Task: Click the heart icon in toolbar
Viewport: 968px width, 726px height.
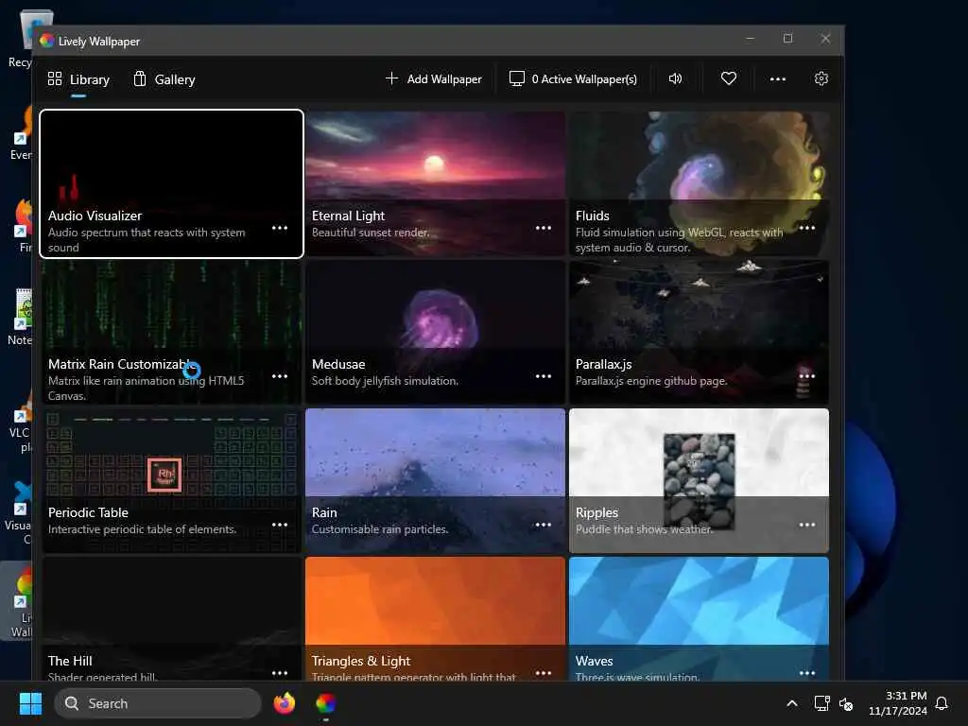Action: (x=729, y=78)
